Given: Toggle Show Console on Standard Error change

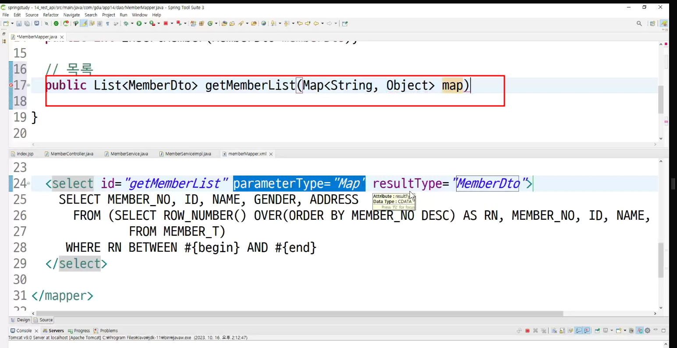Looking at the screenshot, I should click(x=586, y=330).
